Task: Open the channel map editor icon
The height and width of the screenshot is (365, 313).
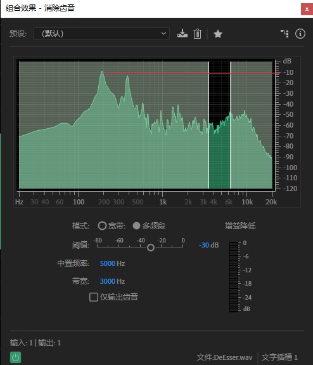Action: 284,34
